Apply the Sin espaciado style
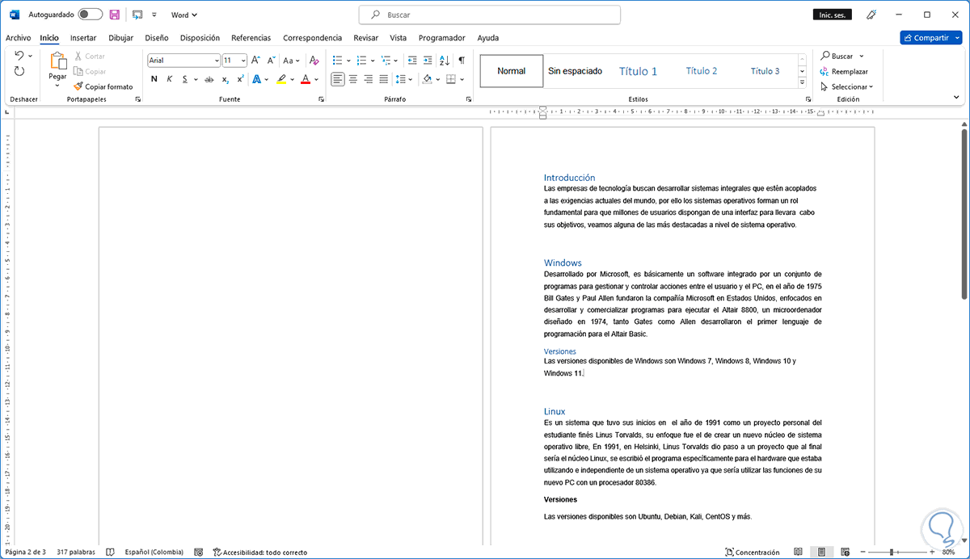 575,71
